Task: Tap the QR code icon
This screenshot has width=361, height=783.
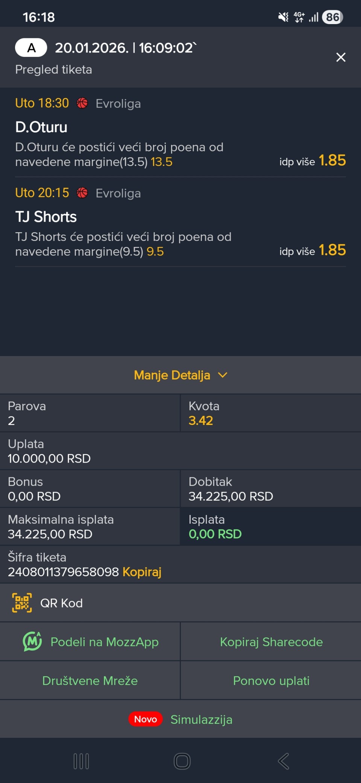Action: point(22,603)
